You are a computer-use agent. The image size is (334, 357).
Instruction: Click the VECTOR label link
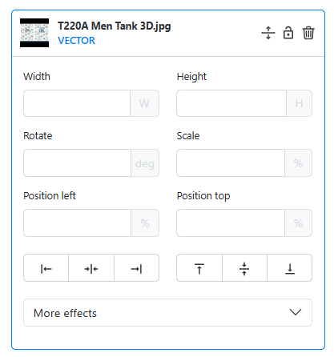coord(76,41)
